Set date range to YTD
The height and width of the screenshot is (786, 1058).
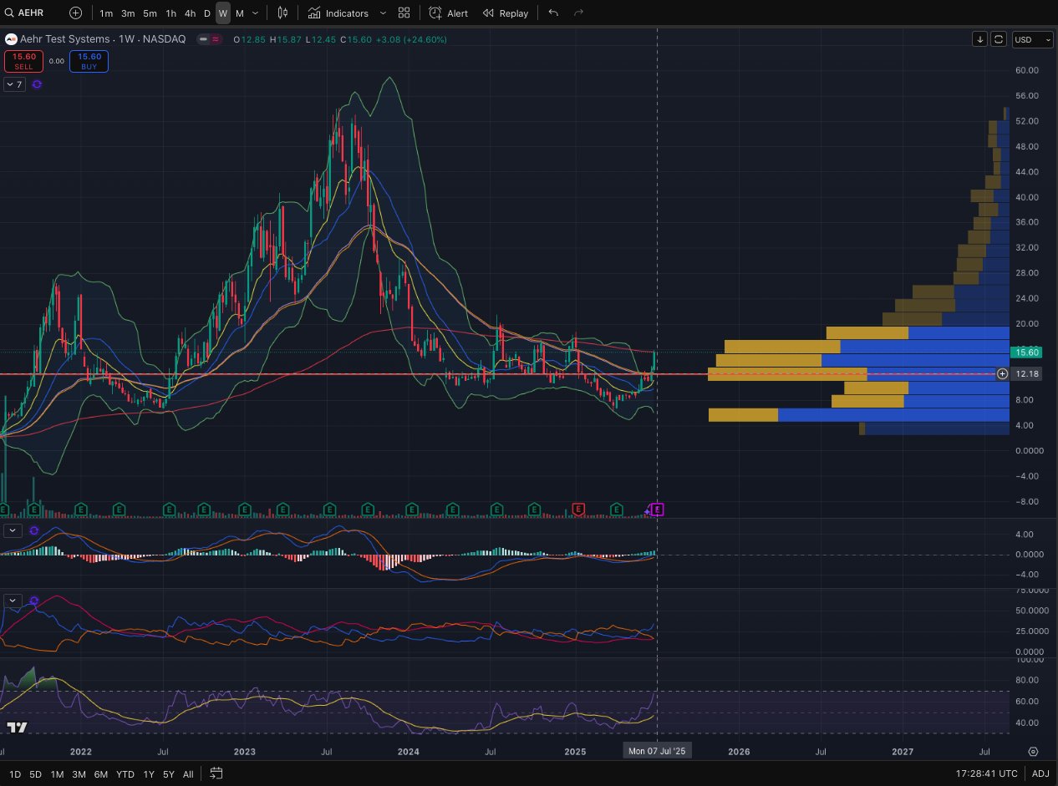[x=125, y=774]
